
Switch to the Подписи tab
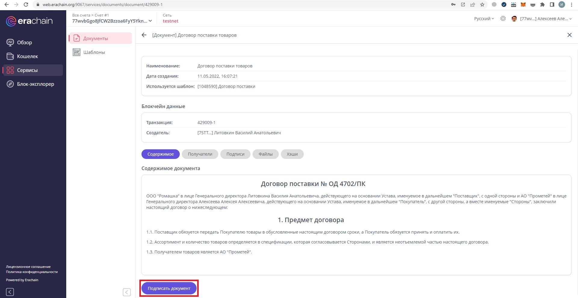pos(235,154)
